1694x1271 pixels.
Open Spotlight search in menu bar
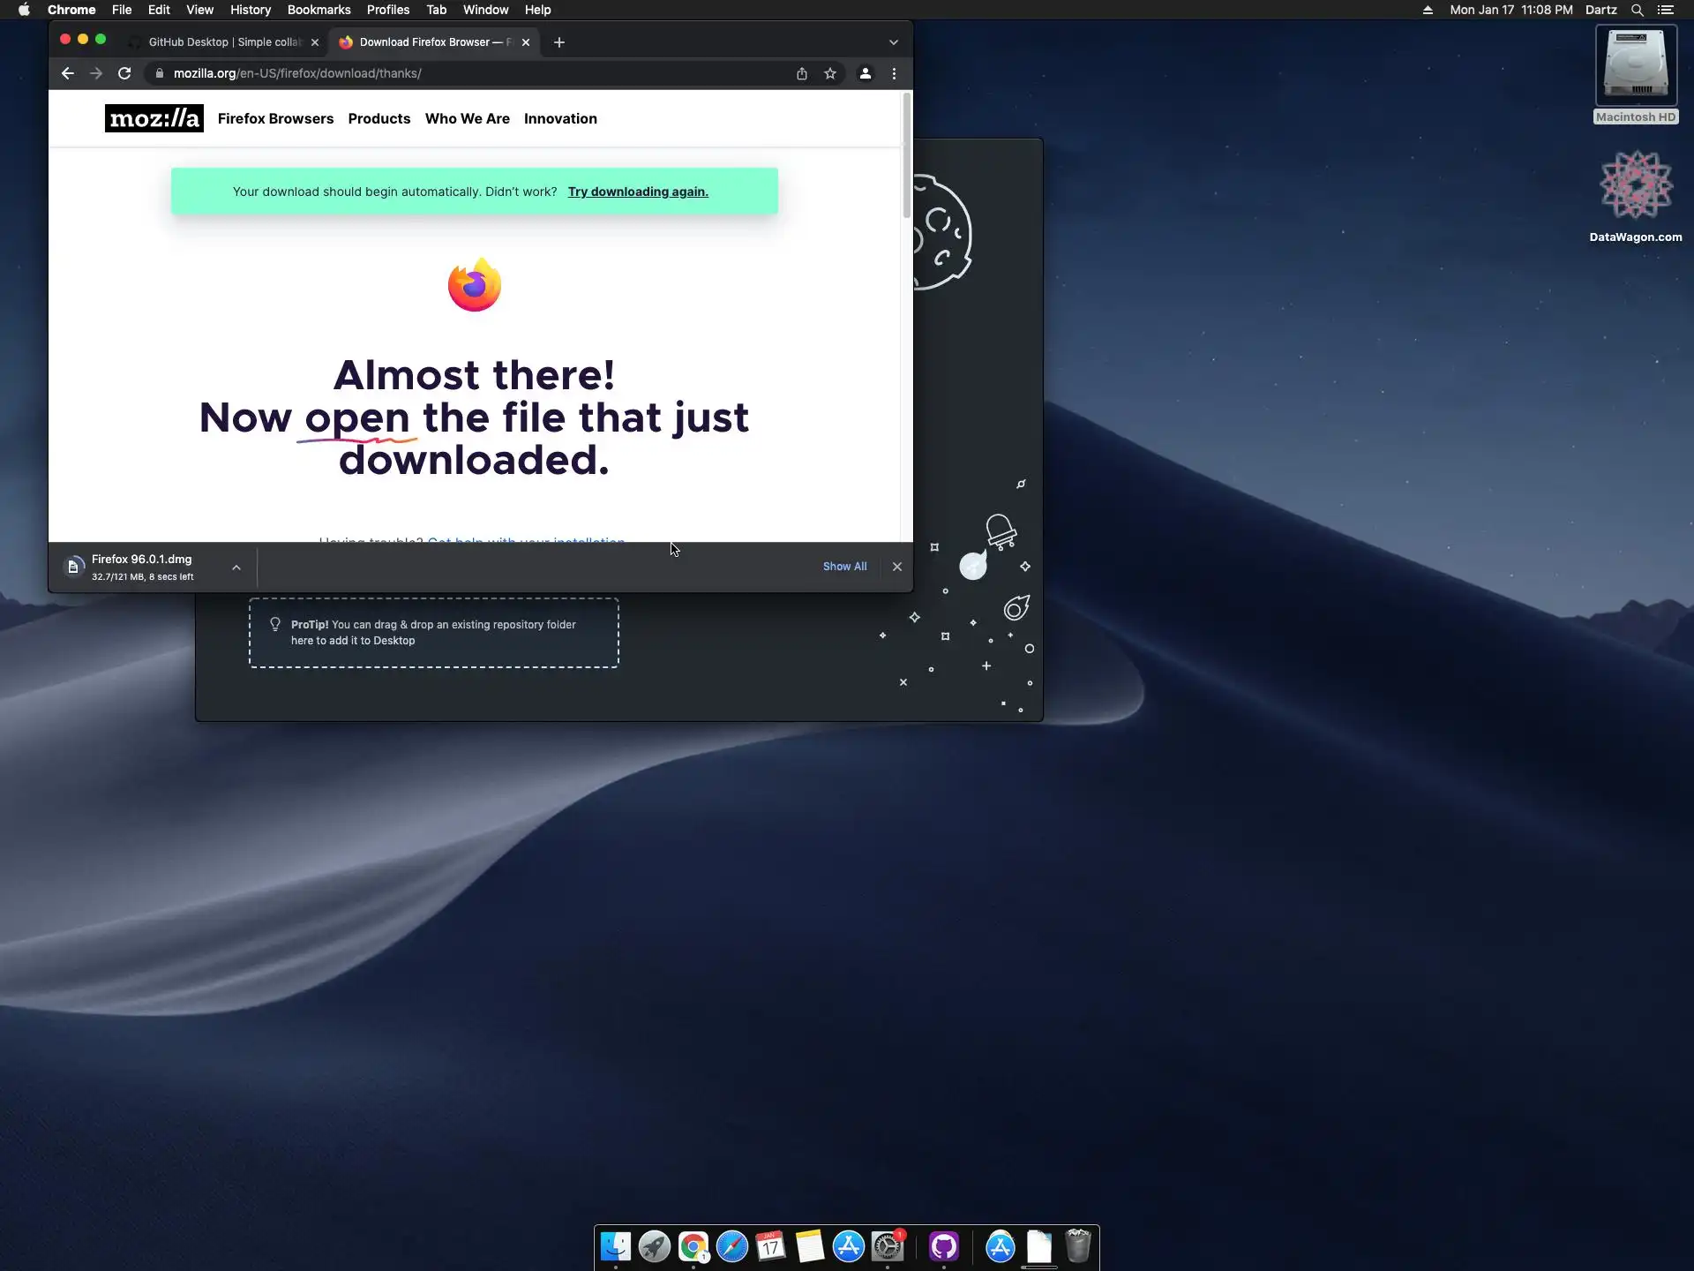1637,10
